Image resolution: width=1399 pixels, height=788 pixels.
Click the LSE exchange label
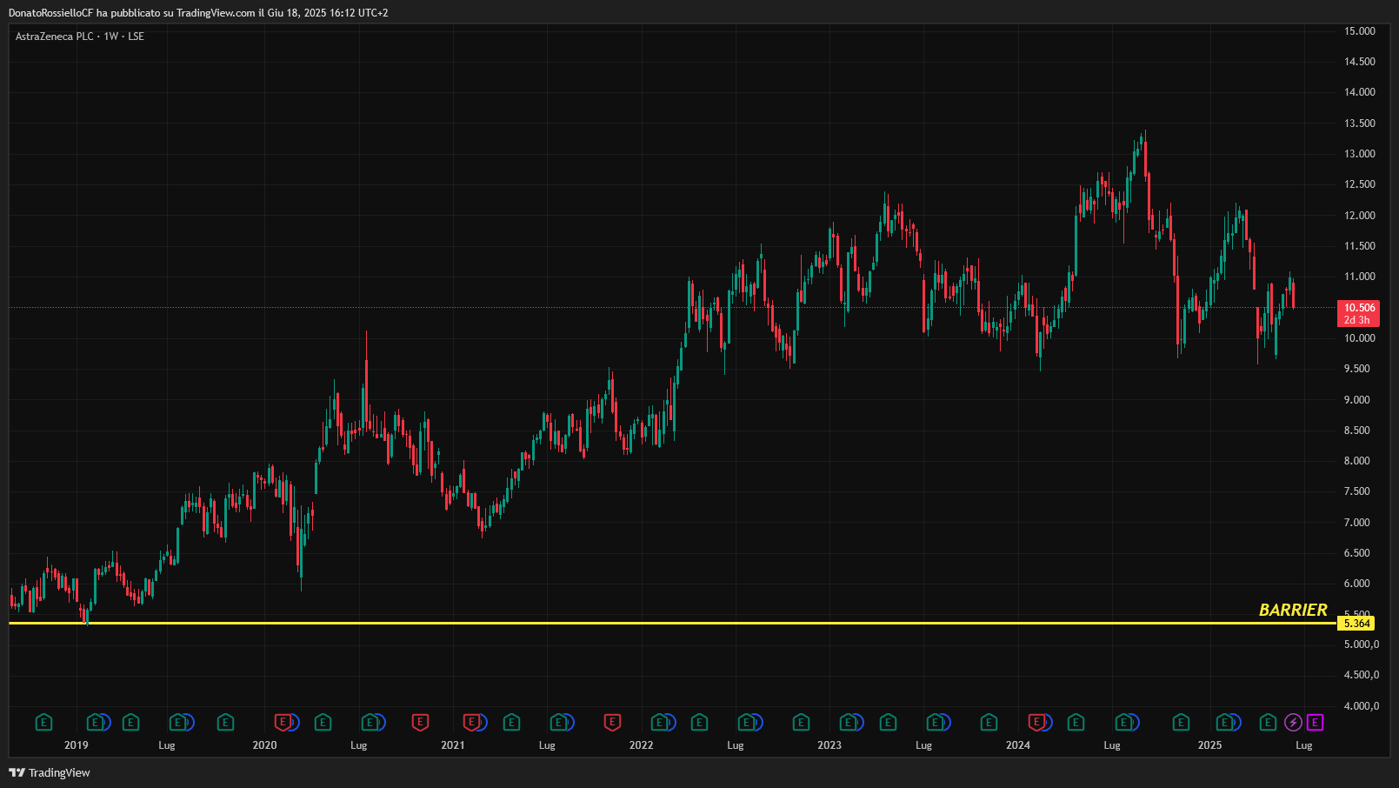coord(137,37)
